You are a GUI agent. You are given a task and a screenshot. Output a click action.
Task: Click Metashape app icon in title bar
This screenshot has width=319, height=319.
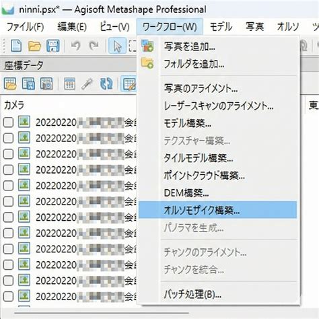[x=8, y=9]
